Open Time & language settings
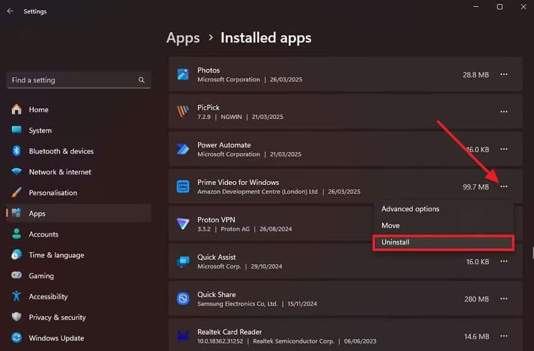Image resolution: width=534 pixels, height=351 pixels. coord(79,255)
